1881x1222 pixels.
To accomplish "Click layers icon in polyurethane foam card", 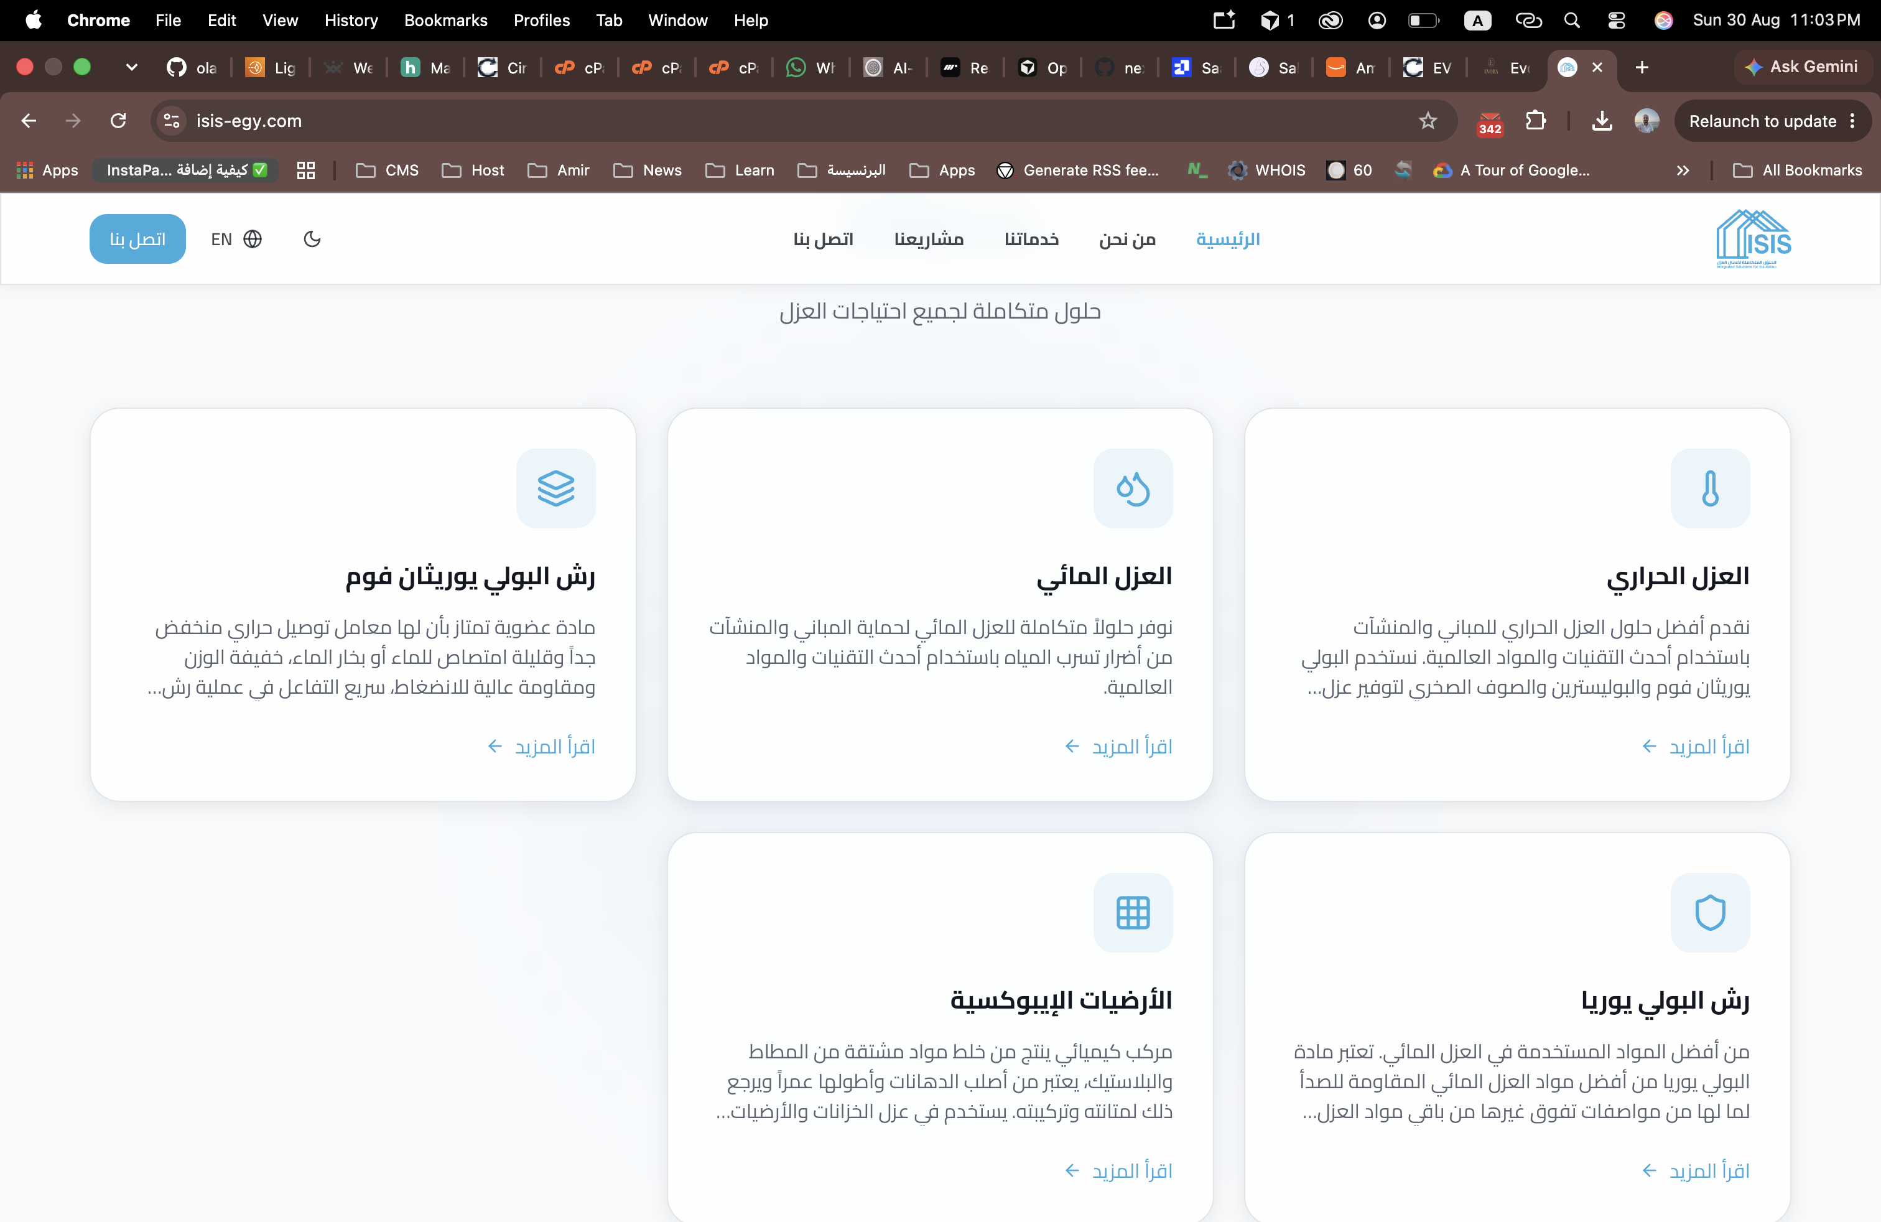I will click(x=555, y=488).
